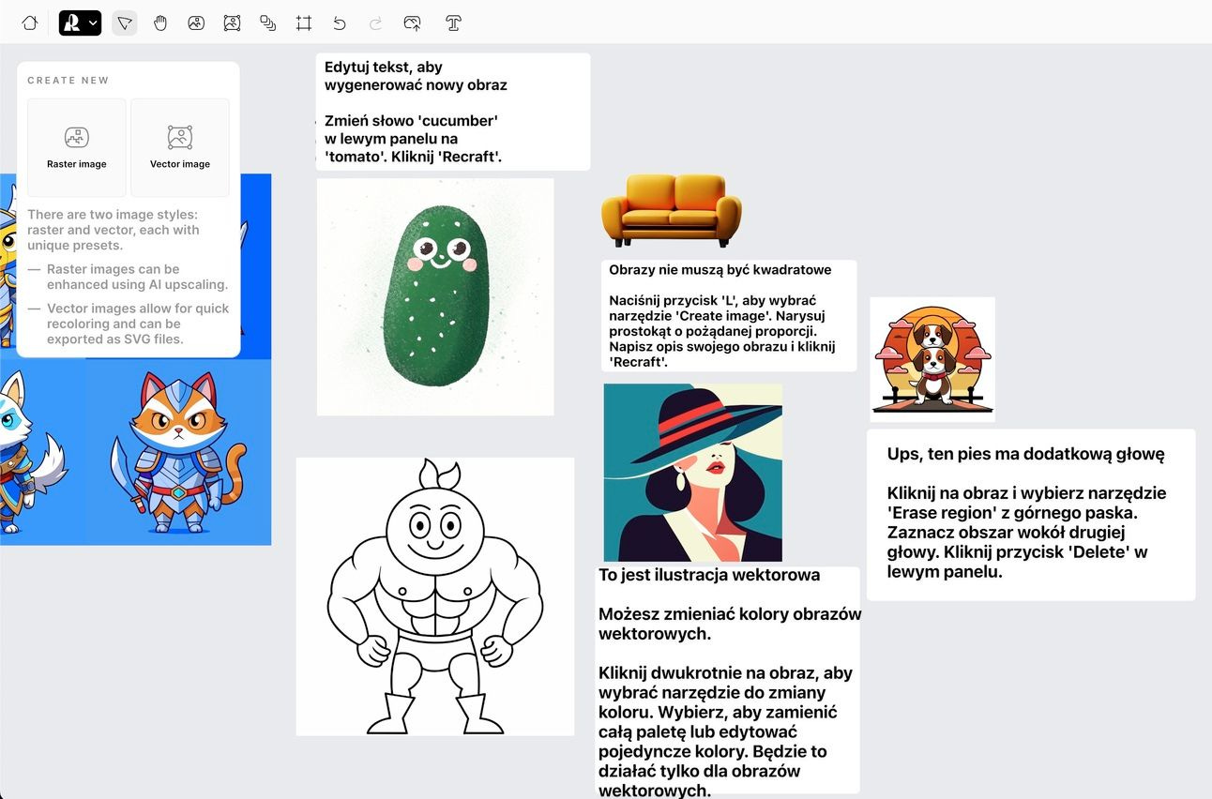Click the "Naciśnij przycisk 'L'" instruction text

pos(722,332)
